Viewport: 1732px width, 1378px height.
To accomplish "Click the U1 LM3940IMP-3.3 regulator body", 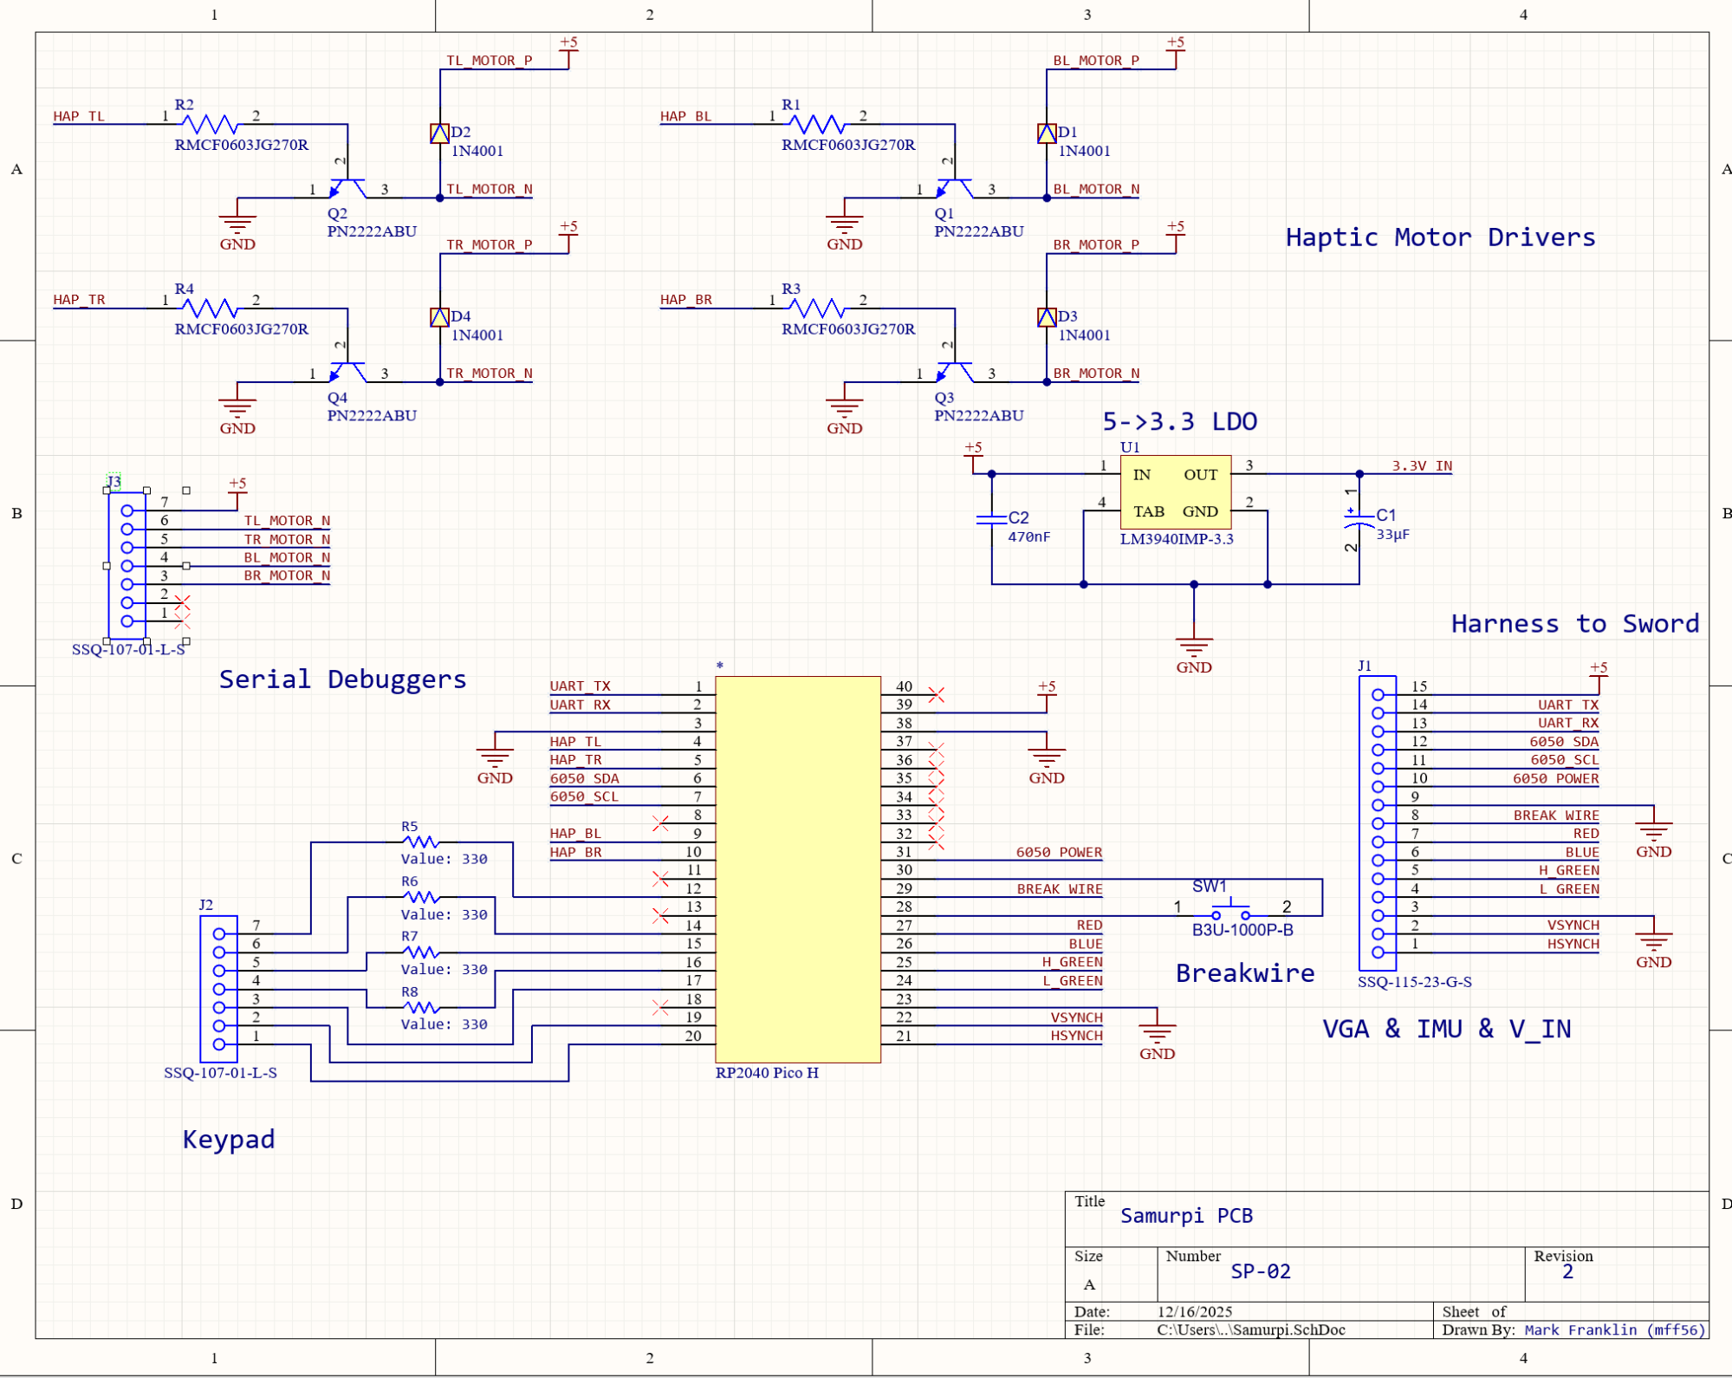I will click(x=1175, y=492).
